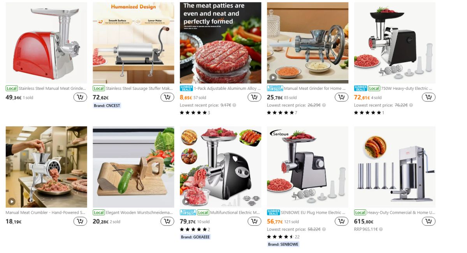This screenshot has height=253, width=467.
Task: Open the Brand: CNCEST tag
Action: tap(107, 105)
